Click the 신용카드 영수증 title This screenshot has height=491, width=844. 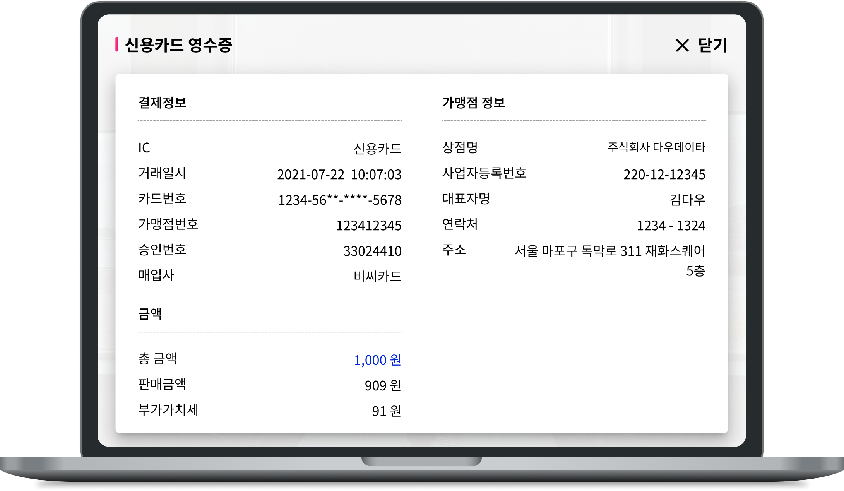pos(178,45)
